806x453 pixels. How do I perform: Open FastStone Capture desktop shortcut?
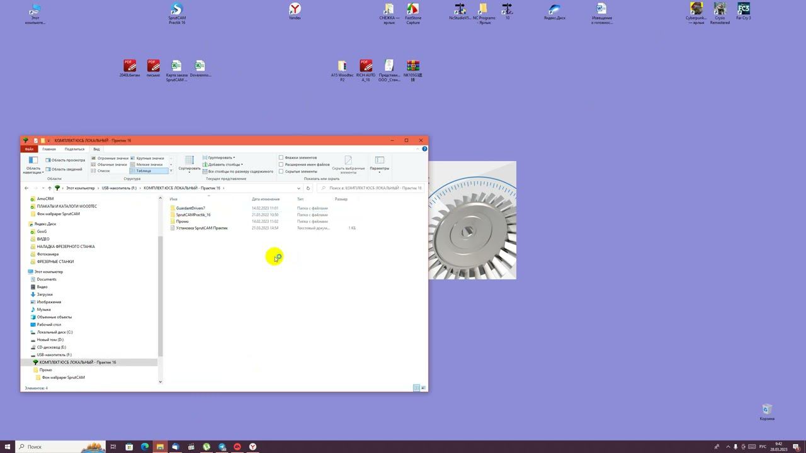click(x=413, y=13)
